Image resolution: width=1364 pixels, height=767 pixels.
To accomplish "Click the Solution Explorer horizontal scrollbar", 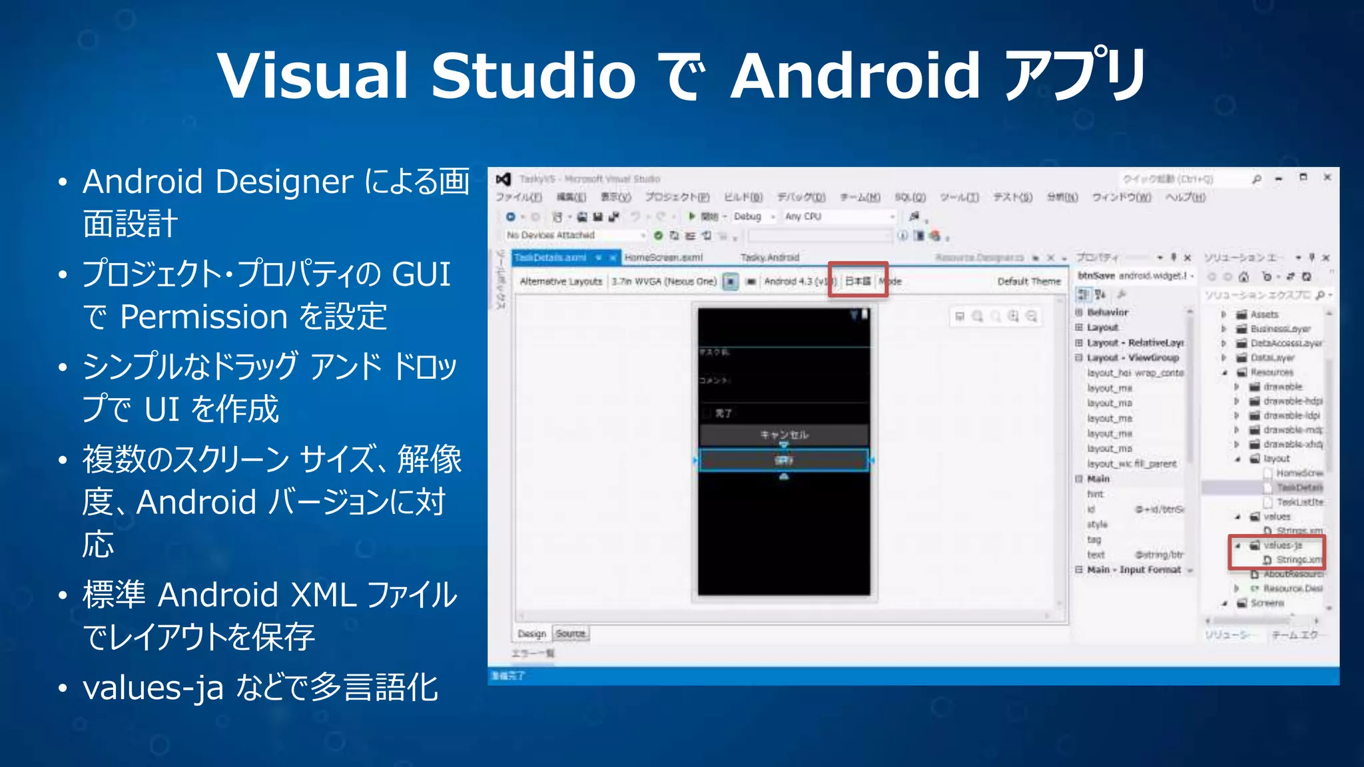I will click(1262, 621).
